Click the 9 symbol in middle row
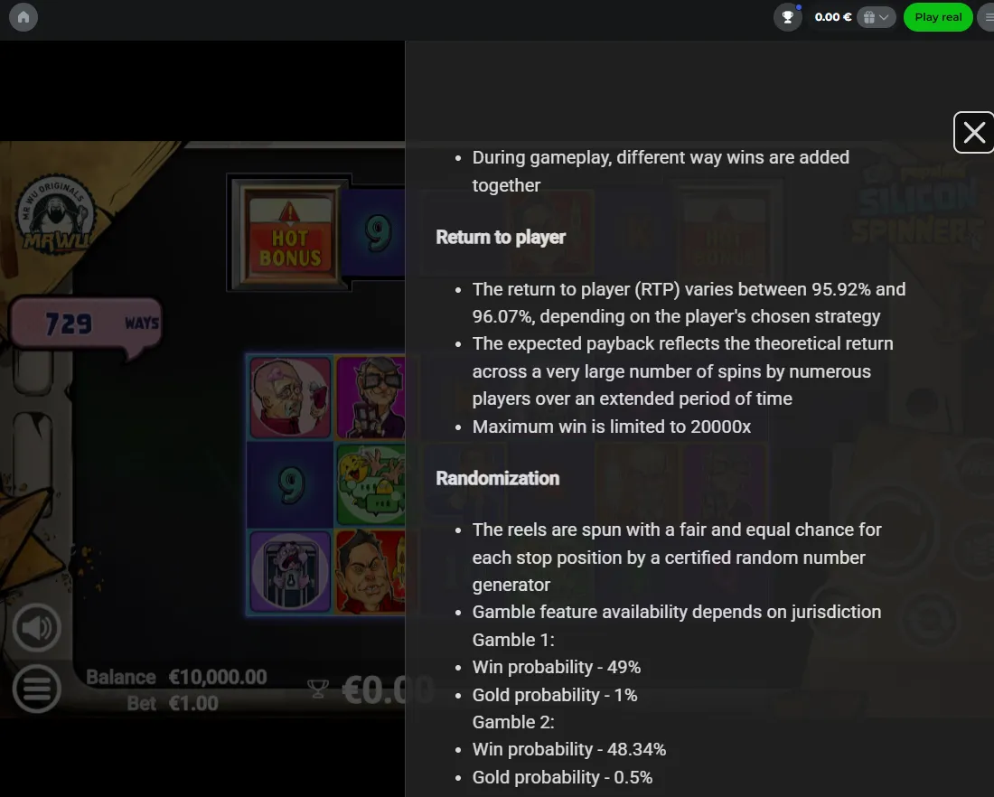994x797 pixels. pos(290,485)
